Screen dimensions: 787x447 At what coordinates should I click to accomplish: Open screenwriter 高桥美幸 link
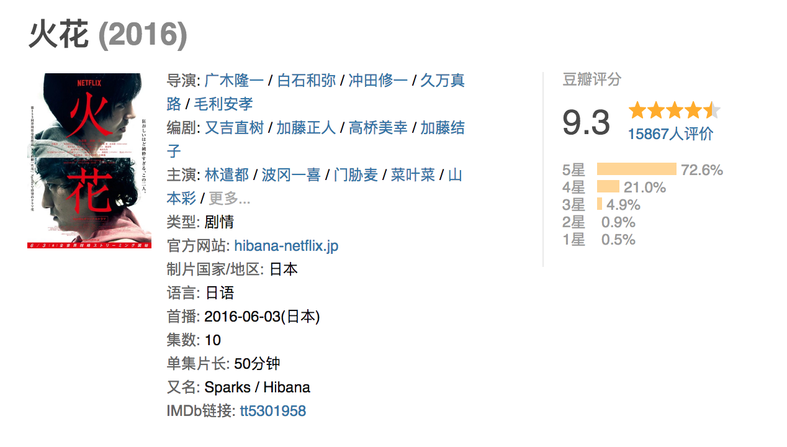click(x=378, y=128)
